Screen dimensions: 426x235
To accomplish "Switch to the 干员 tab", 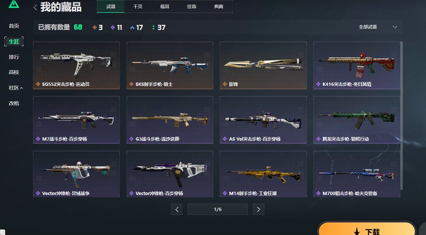I will (138, 7).
